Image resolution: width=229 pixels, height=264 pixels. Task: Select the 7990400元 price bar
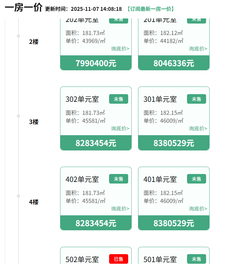point(96,63)
